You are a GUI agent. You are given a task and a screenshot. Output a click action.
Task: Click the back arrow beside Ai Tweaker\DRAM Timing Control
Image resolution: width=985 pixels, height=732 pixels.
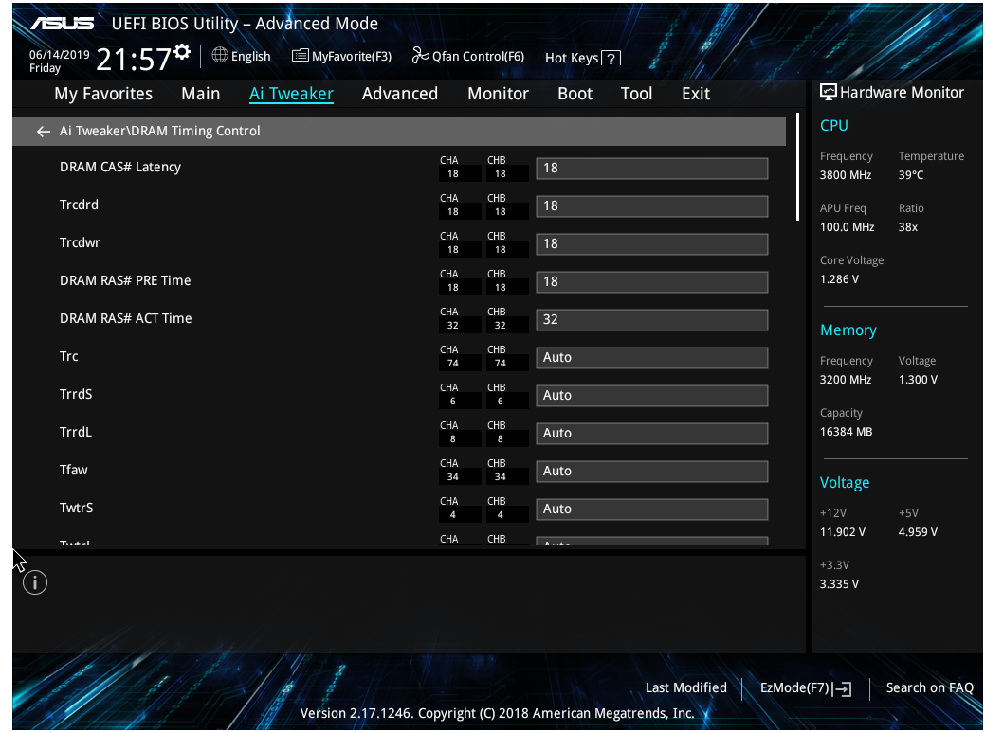tap(44, 131)
